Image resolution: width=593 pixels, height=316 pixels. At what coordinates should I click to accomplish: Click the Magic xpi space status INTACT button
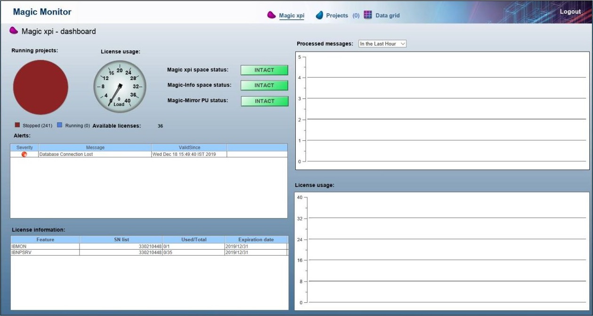coord(264,70)
